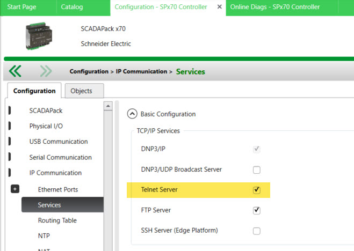Select IP Communication in the tree
This screenshot has height=251, width=354.
click(55, 173)
